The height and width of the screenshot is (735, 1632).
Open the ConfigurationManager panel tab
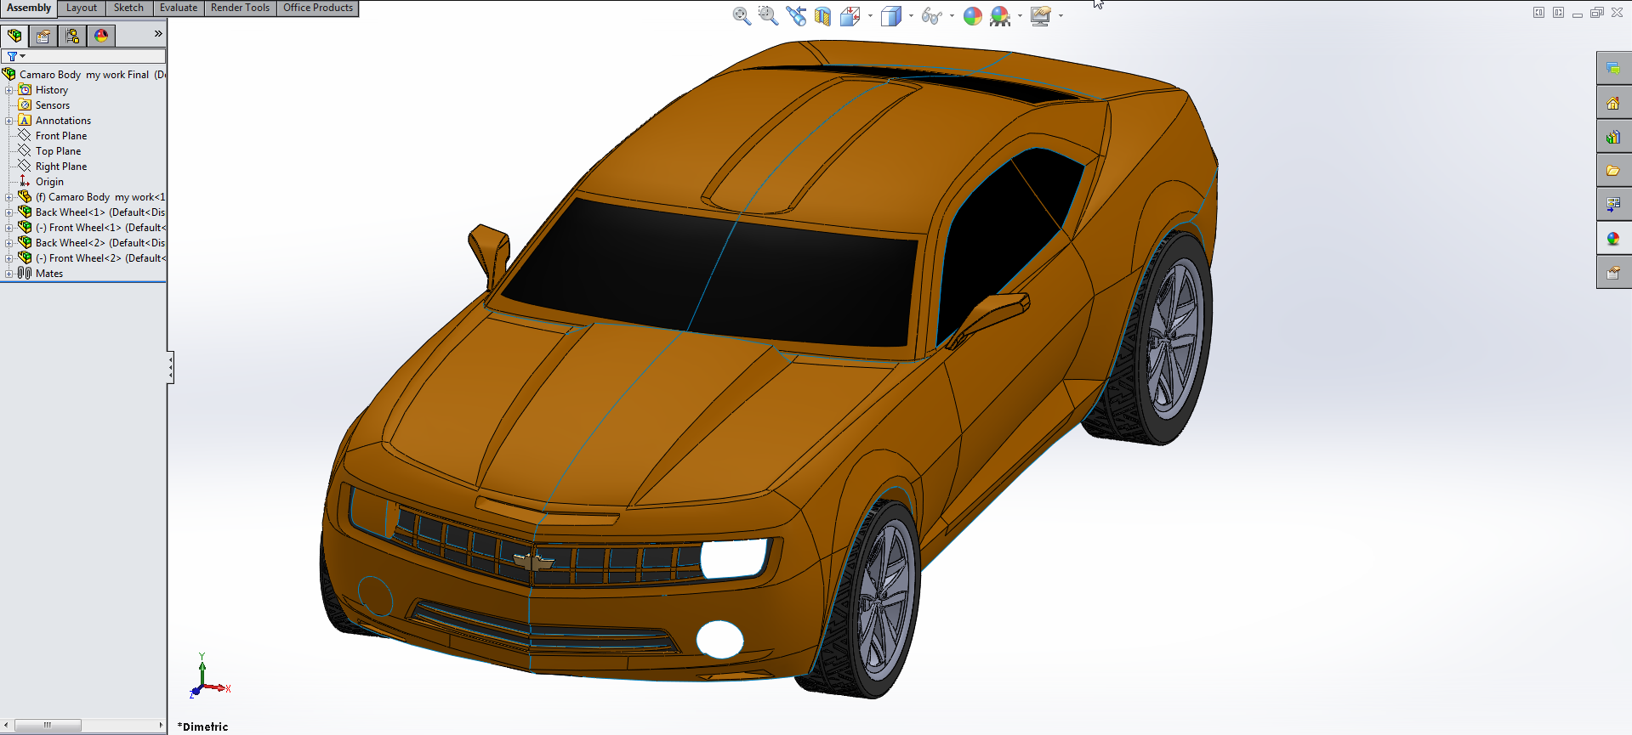(x=72, y=36)
